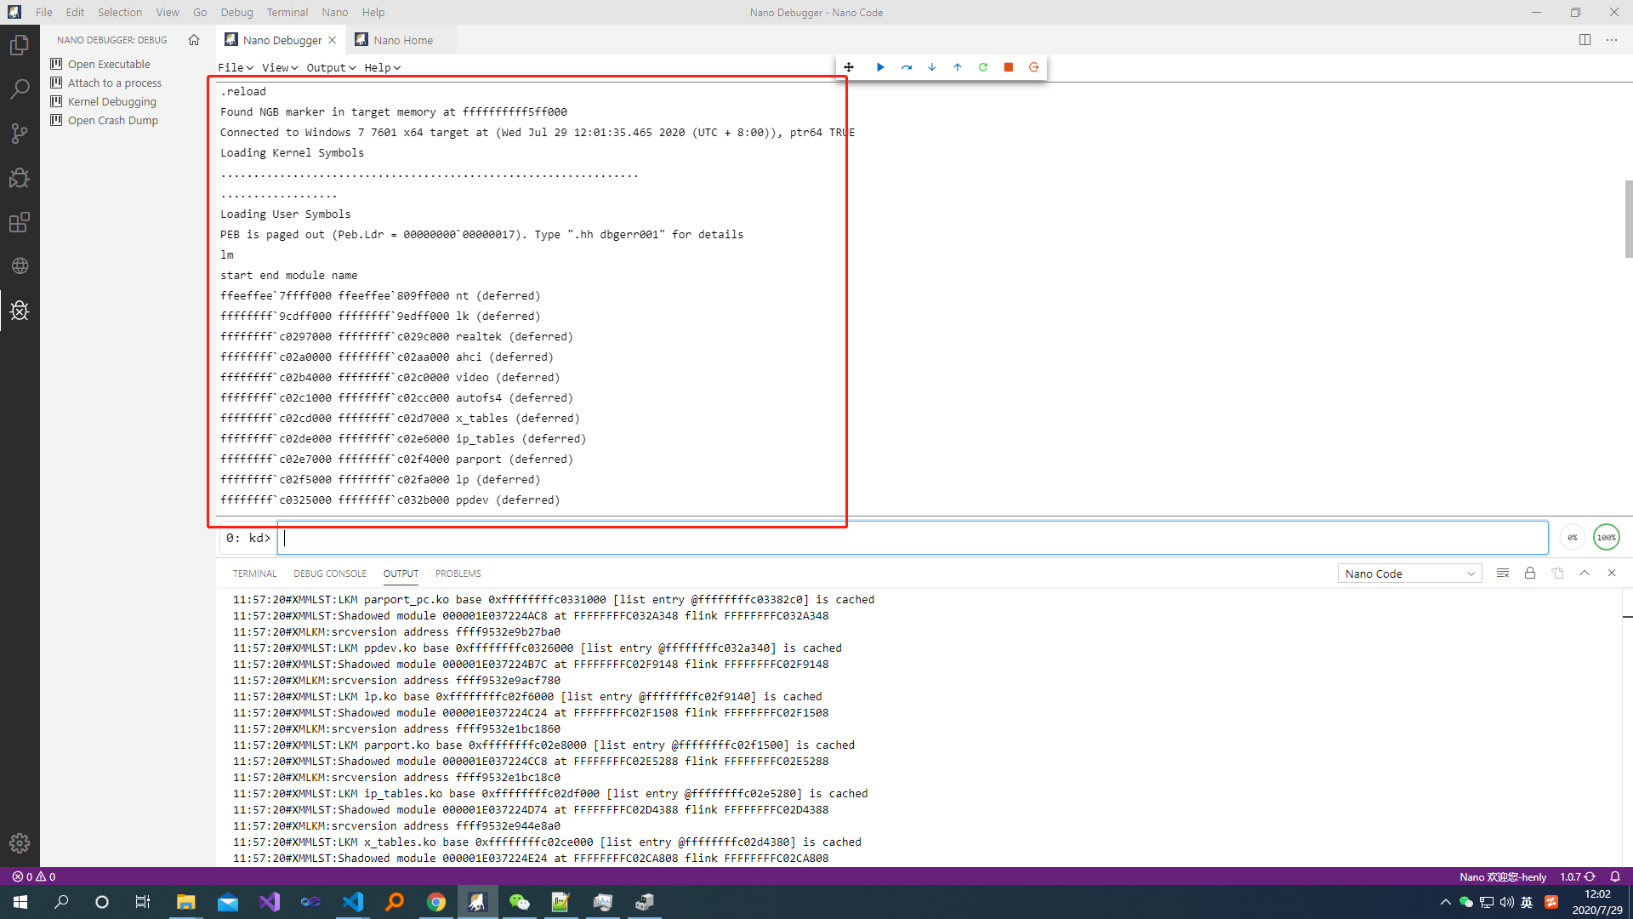The height and width of the screenshot is (919, 1633).
Task: Open the Terminal menu in menu bar
Action: 287,13
